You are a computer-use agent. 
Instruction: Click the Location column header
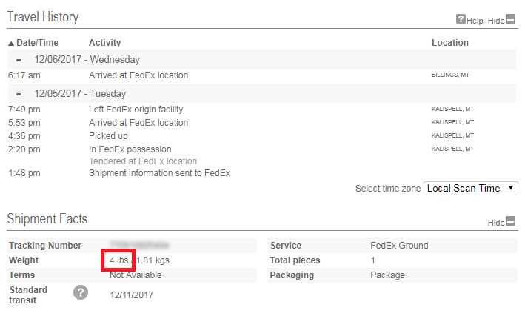[450, 43]
